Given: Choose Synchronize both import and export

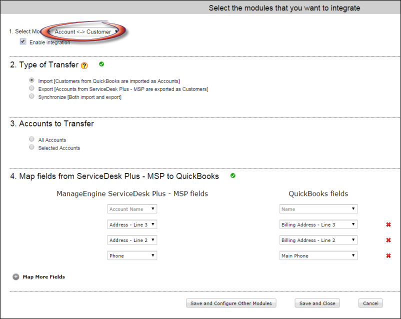Looking at the screenshot, I should coord(31,96).
